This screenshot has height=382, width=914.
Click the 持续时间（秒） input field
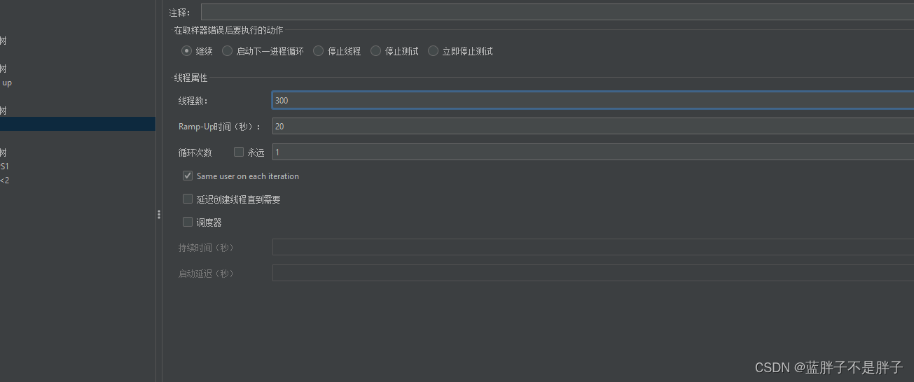point(593,247)
